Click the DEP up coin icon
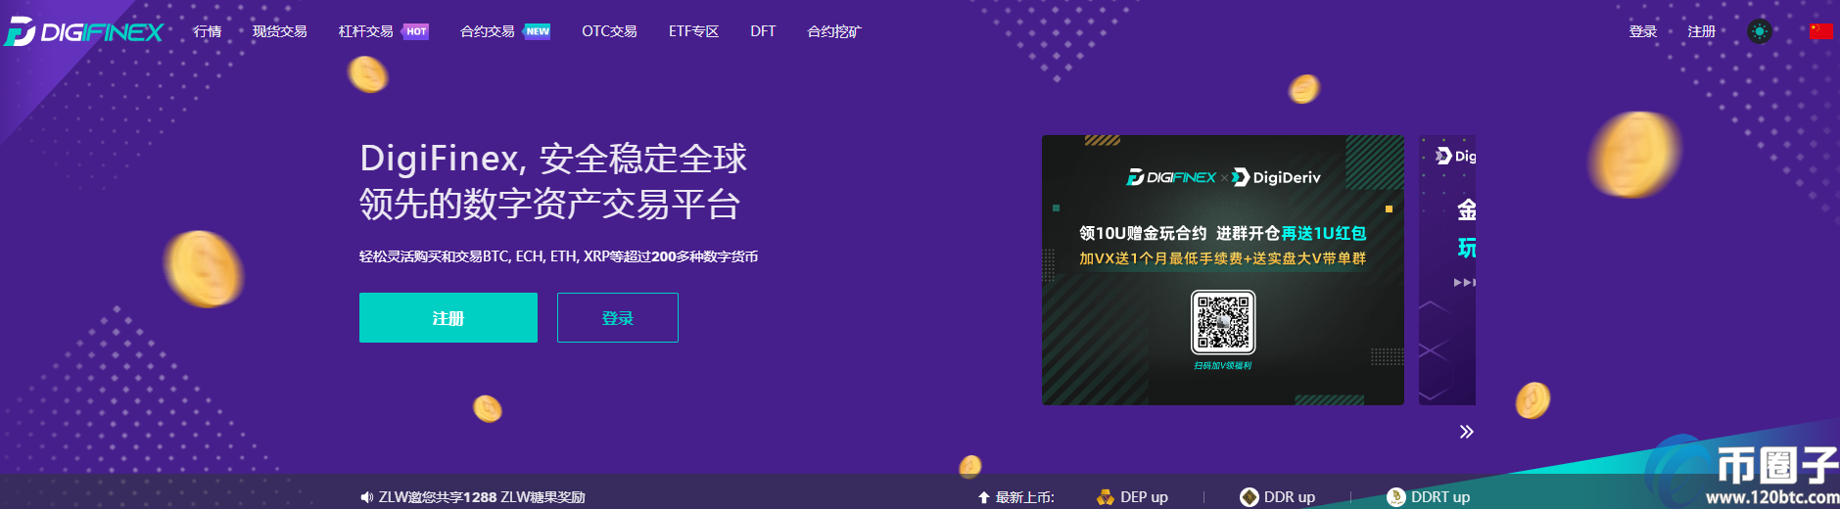The width and height of the screenshot is (1840, 509). [x=1106, y=497]
